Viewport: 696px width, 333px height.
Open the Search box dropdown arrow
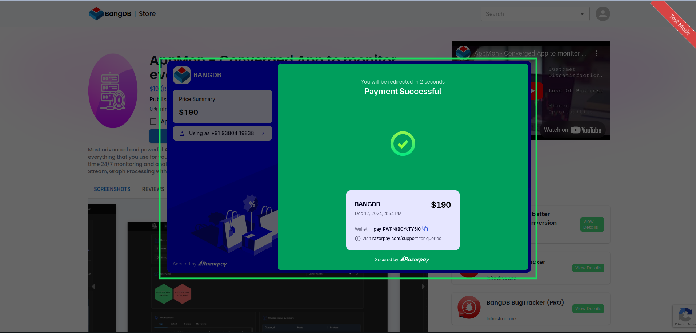(x=582, y=14)
